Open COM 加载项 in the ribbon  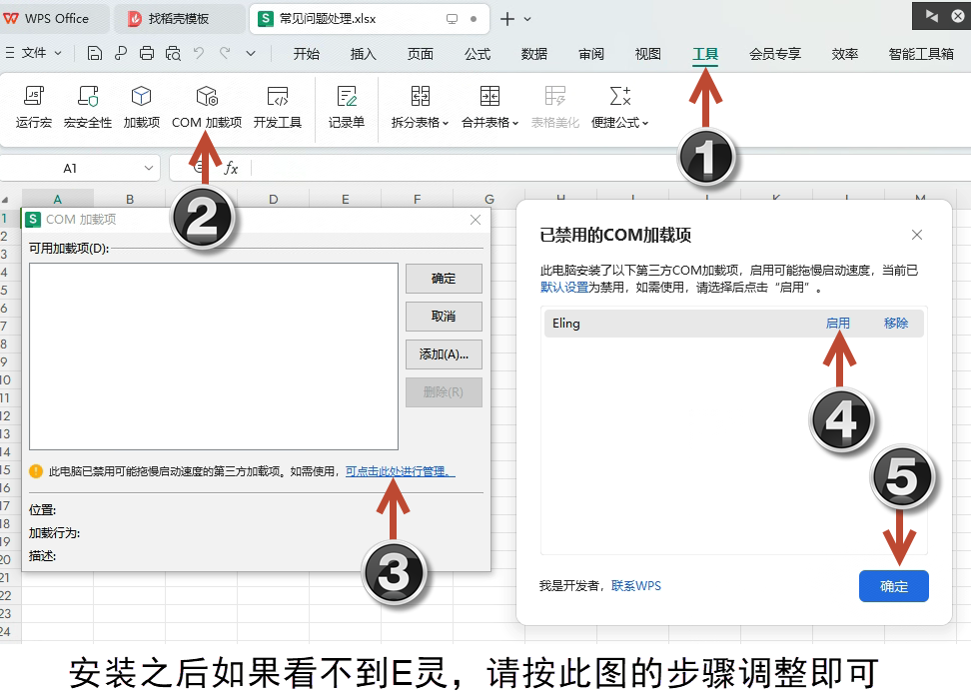click(x=207, y=107)
